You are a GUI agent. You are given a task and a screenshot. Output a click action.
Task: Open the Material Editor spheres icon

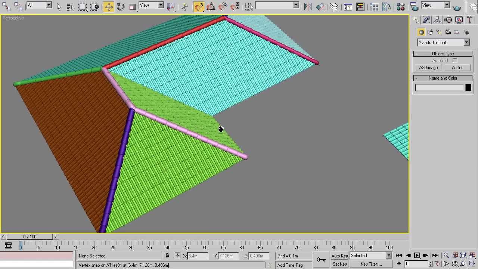click(x=400, y=6)
